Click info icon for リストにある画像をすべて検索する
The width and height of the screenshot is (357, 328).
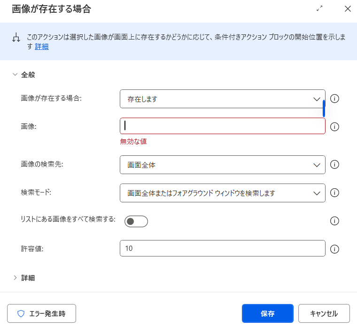tap(335, 221)
